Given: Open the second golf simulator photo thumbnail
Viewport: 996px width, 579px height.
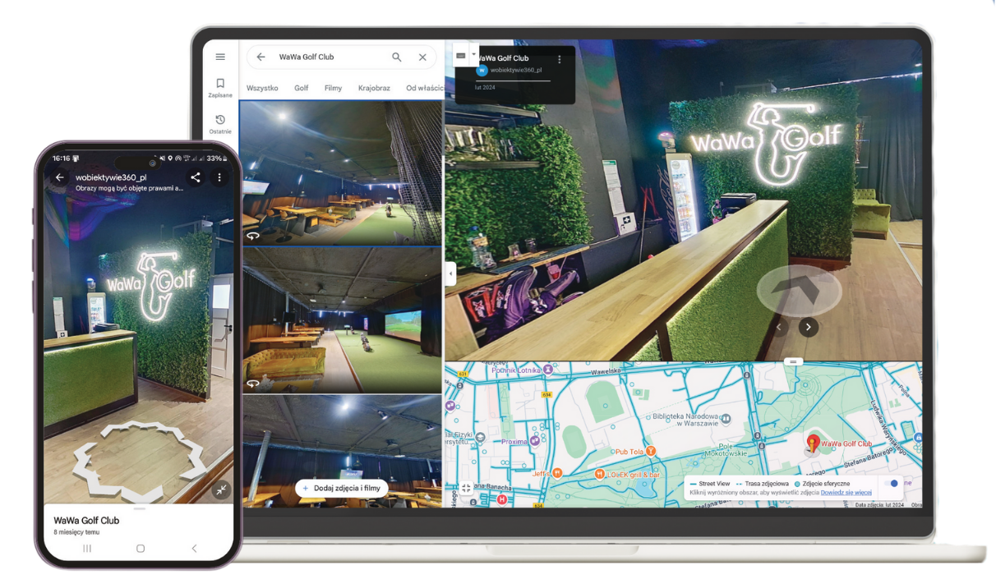Looking at the screenshot, I should (x=342, y=320).
